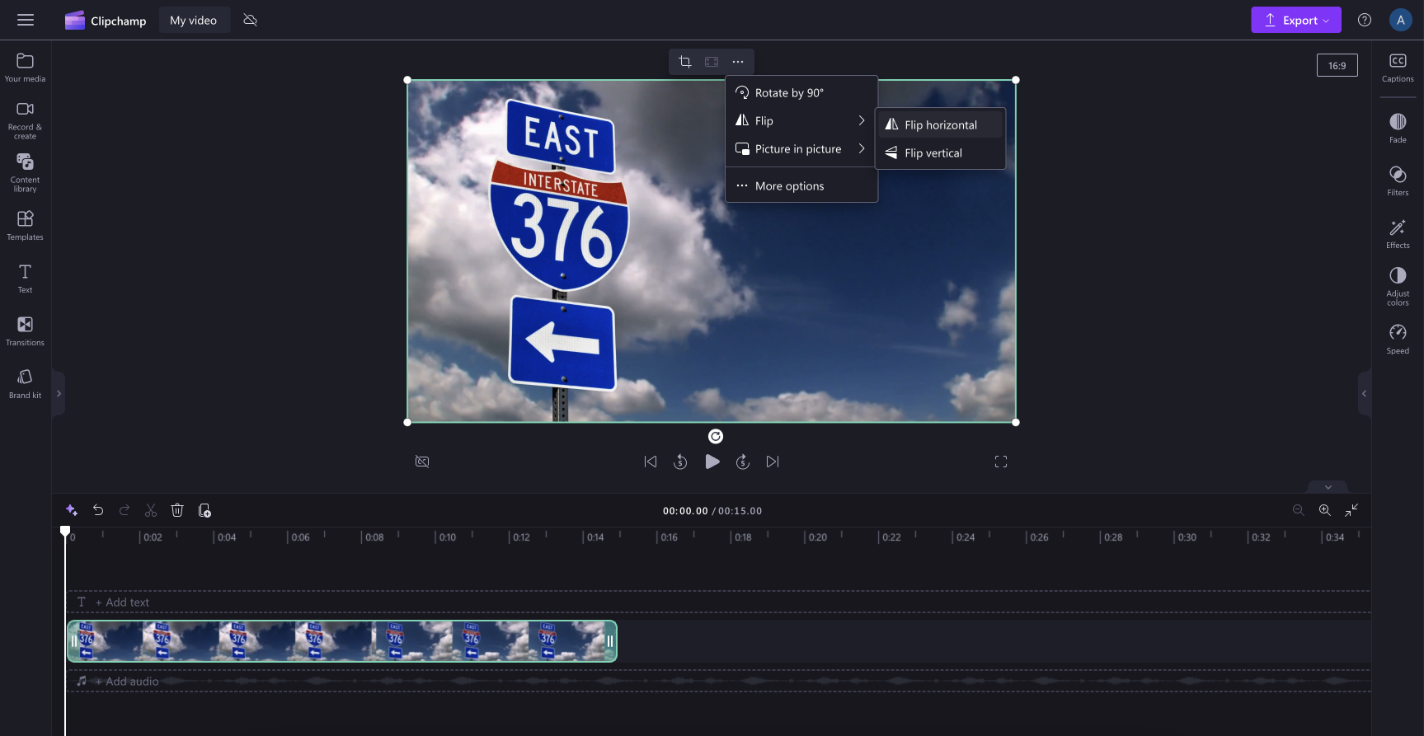Screen dimensions: 1424x736
Task: Duplicate the selected clip
Action: [204, 510]
